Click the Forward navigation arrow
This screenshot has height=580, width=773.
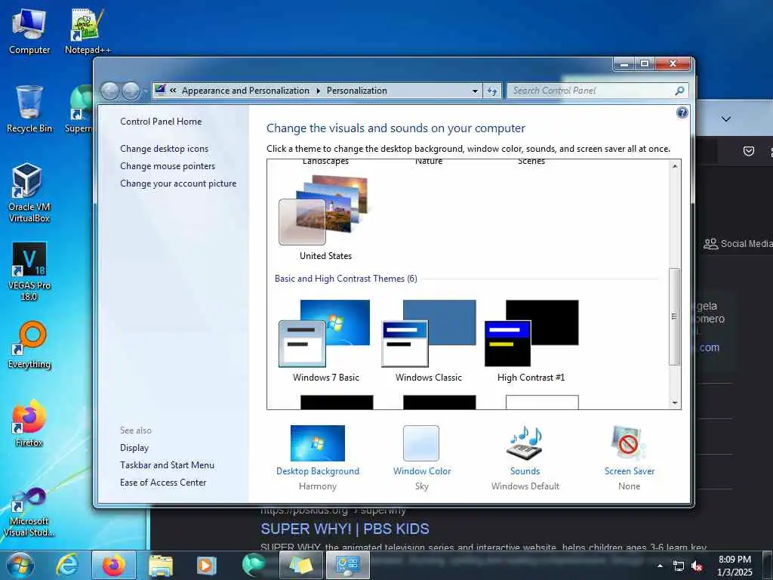click(x=131, y=91)
